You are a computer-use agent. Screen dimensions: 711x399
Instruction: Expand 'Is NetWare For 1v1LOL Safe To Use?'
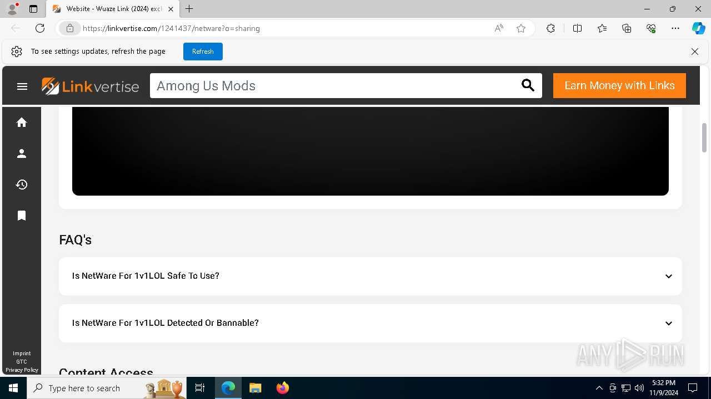tap(370, 276)
